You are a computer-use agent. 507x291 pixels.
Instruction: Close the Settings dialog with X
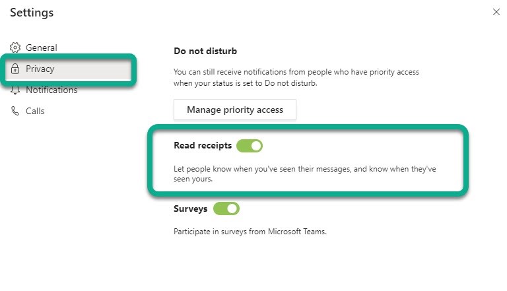(x=496, y=12)
